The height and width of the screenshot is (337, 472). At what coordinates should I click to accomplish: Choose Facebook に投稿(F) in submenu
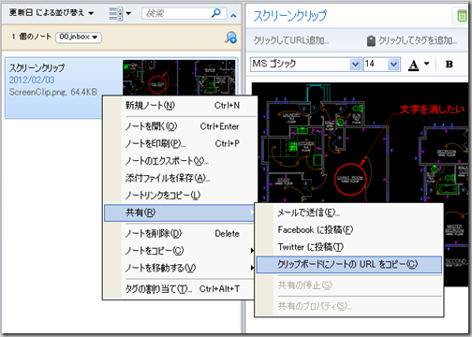(x=349, y=230)
